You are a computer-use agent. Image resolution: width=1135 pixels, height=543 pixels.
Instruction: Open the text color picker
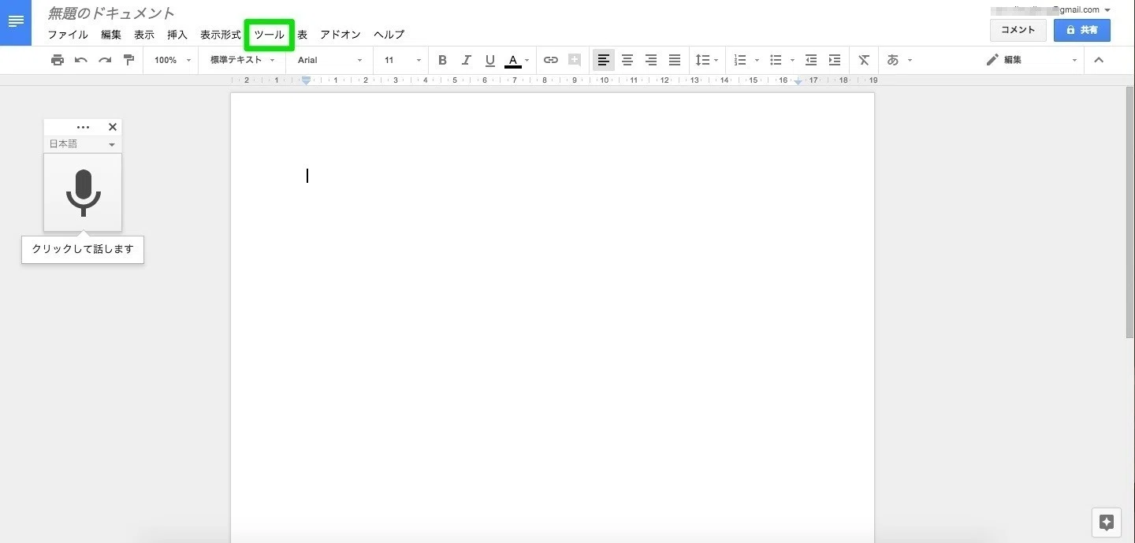pos(516,60)
